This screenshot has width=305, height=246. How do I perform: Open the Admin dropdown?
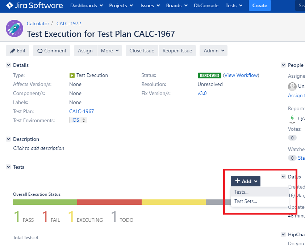pyautogui.click(x=213, y=51)
